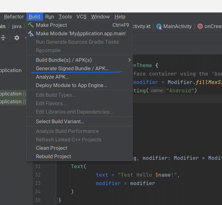Select Make Project from Build menu

pyautogui.click(x=79, y=25)
